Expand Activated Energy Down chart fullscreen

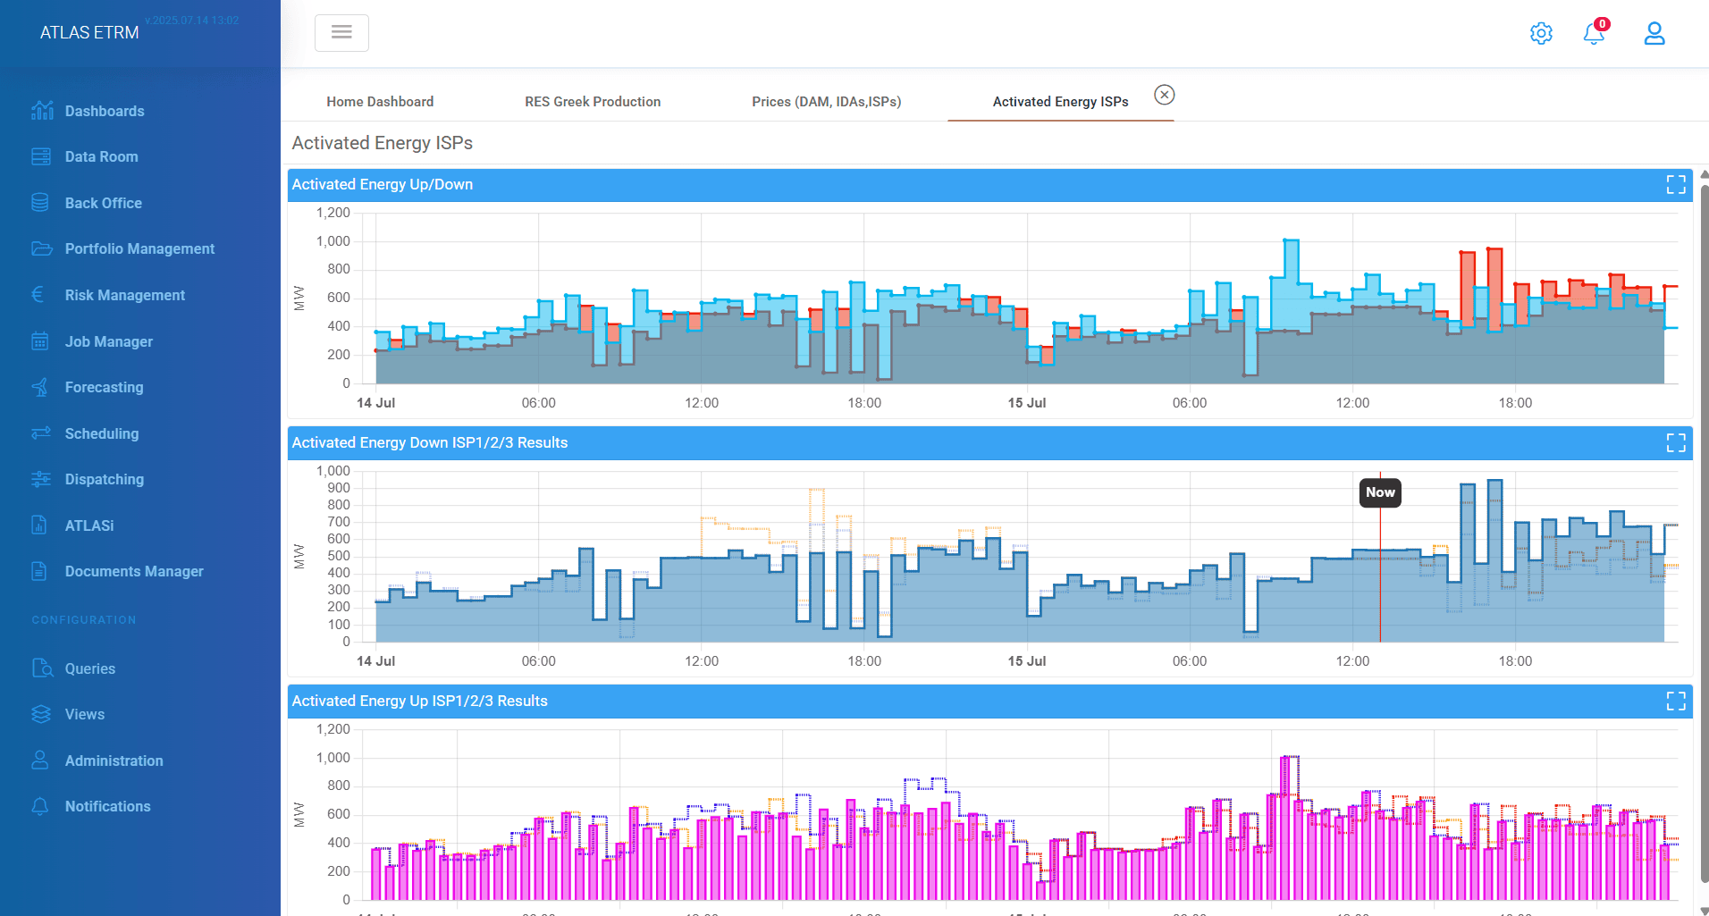pyautogui.click(x=1676, y=443)
